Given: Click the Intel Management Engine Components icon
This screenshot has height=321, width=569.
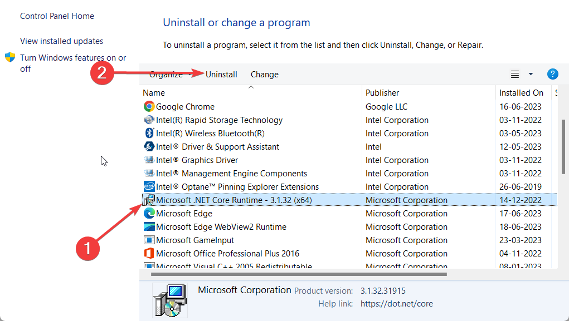Looking at the screenshot, I should [x=149, y=173].
